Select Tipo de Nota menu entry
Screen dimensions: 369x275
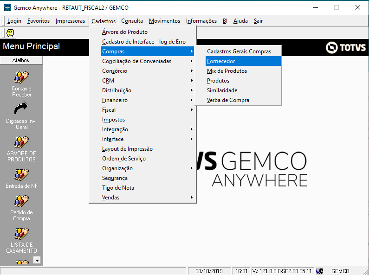coord(147,188)
